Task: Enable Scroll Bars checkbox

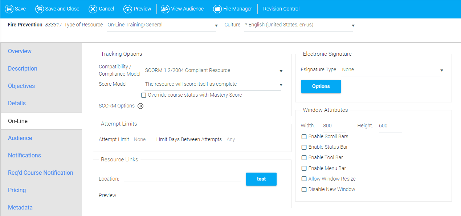Action: [304, 137]
